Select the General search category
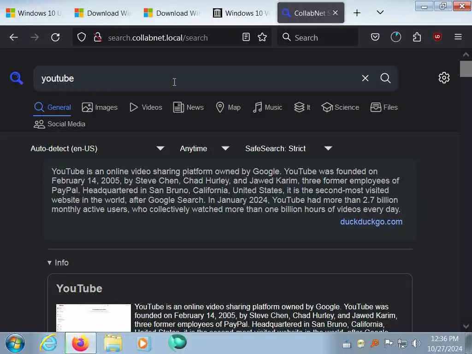The image size is (472, 354). [53, 107]
